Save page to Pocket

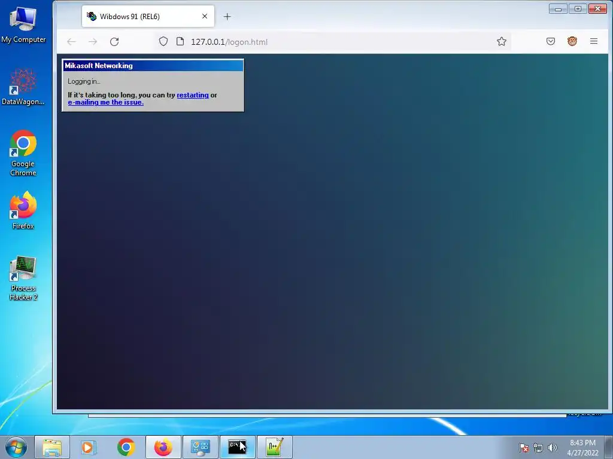(551, 41)
